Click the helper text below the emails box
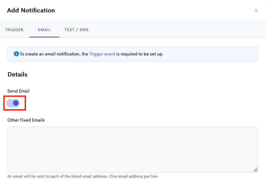266x185 pixels. (x=83, y=176)
